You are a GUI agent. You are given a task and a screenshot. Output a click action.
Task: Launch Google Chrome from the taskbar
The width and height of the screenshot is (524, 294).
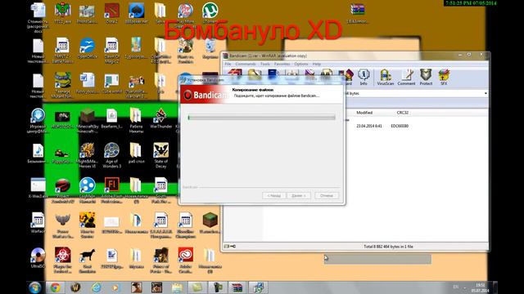coord(56,287)
